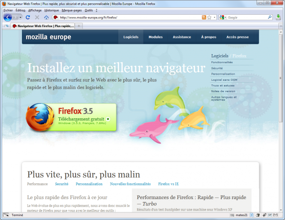
Task: Open the Modules navigation tab
Action: pyautogui.click(x=156, y=37)
